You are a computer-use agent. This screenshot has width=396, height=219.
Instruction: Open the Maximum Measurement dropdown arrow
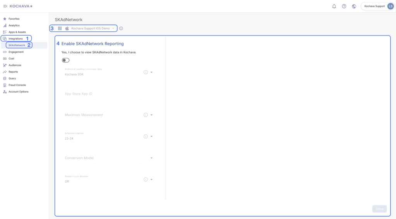click(152, 115)
